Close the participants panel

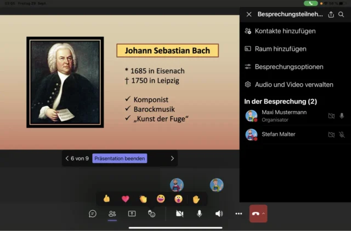[249, 14]
